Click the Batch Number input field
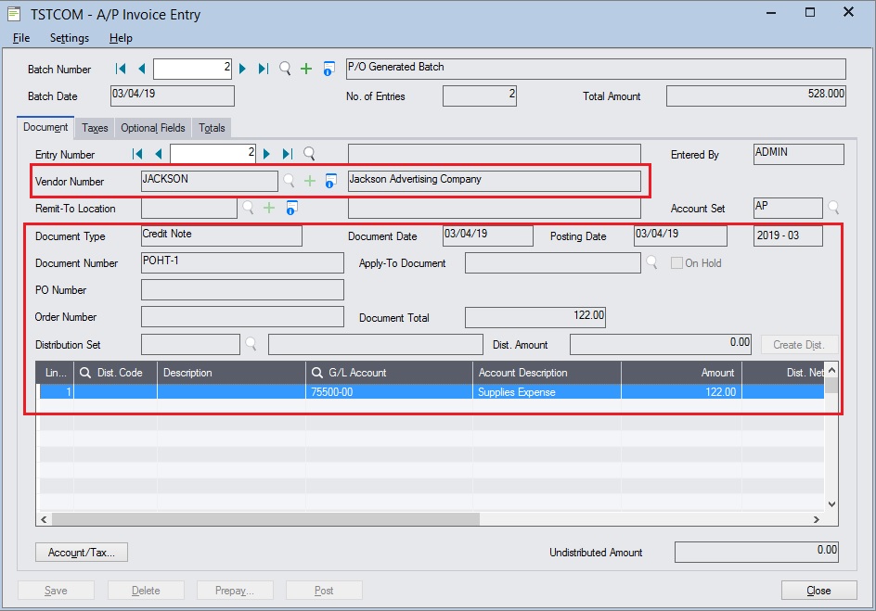The image size is (876, 611). 193,69
